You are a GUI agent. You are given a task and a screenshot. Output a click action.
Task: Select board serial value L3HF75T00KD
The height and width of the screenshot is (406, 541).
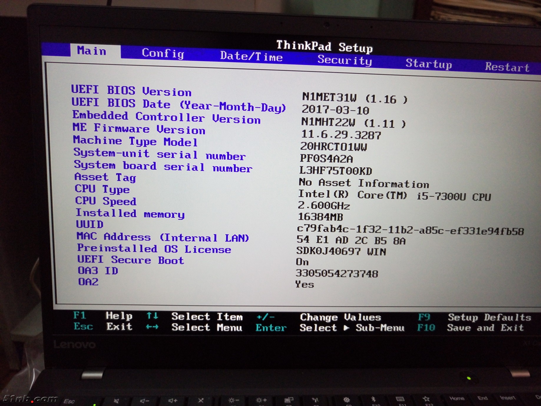coord(336,171)
